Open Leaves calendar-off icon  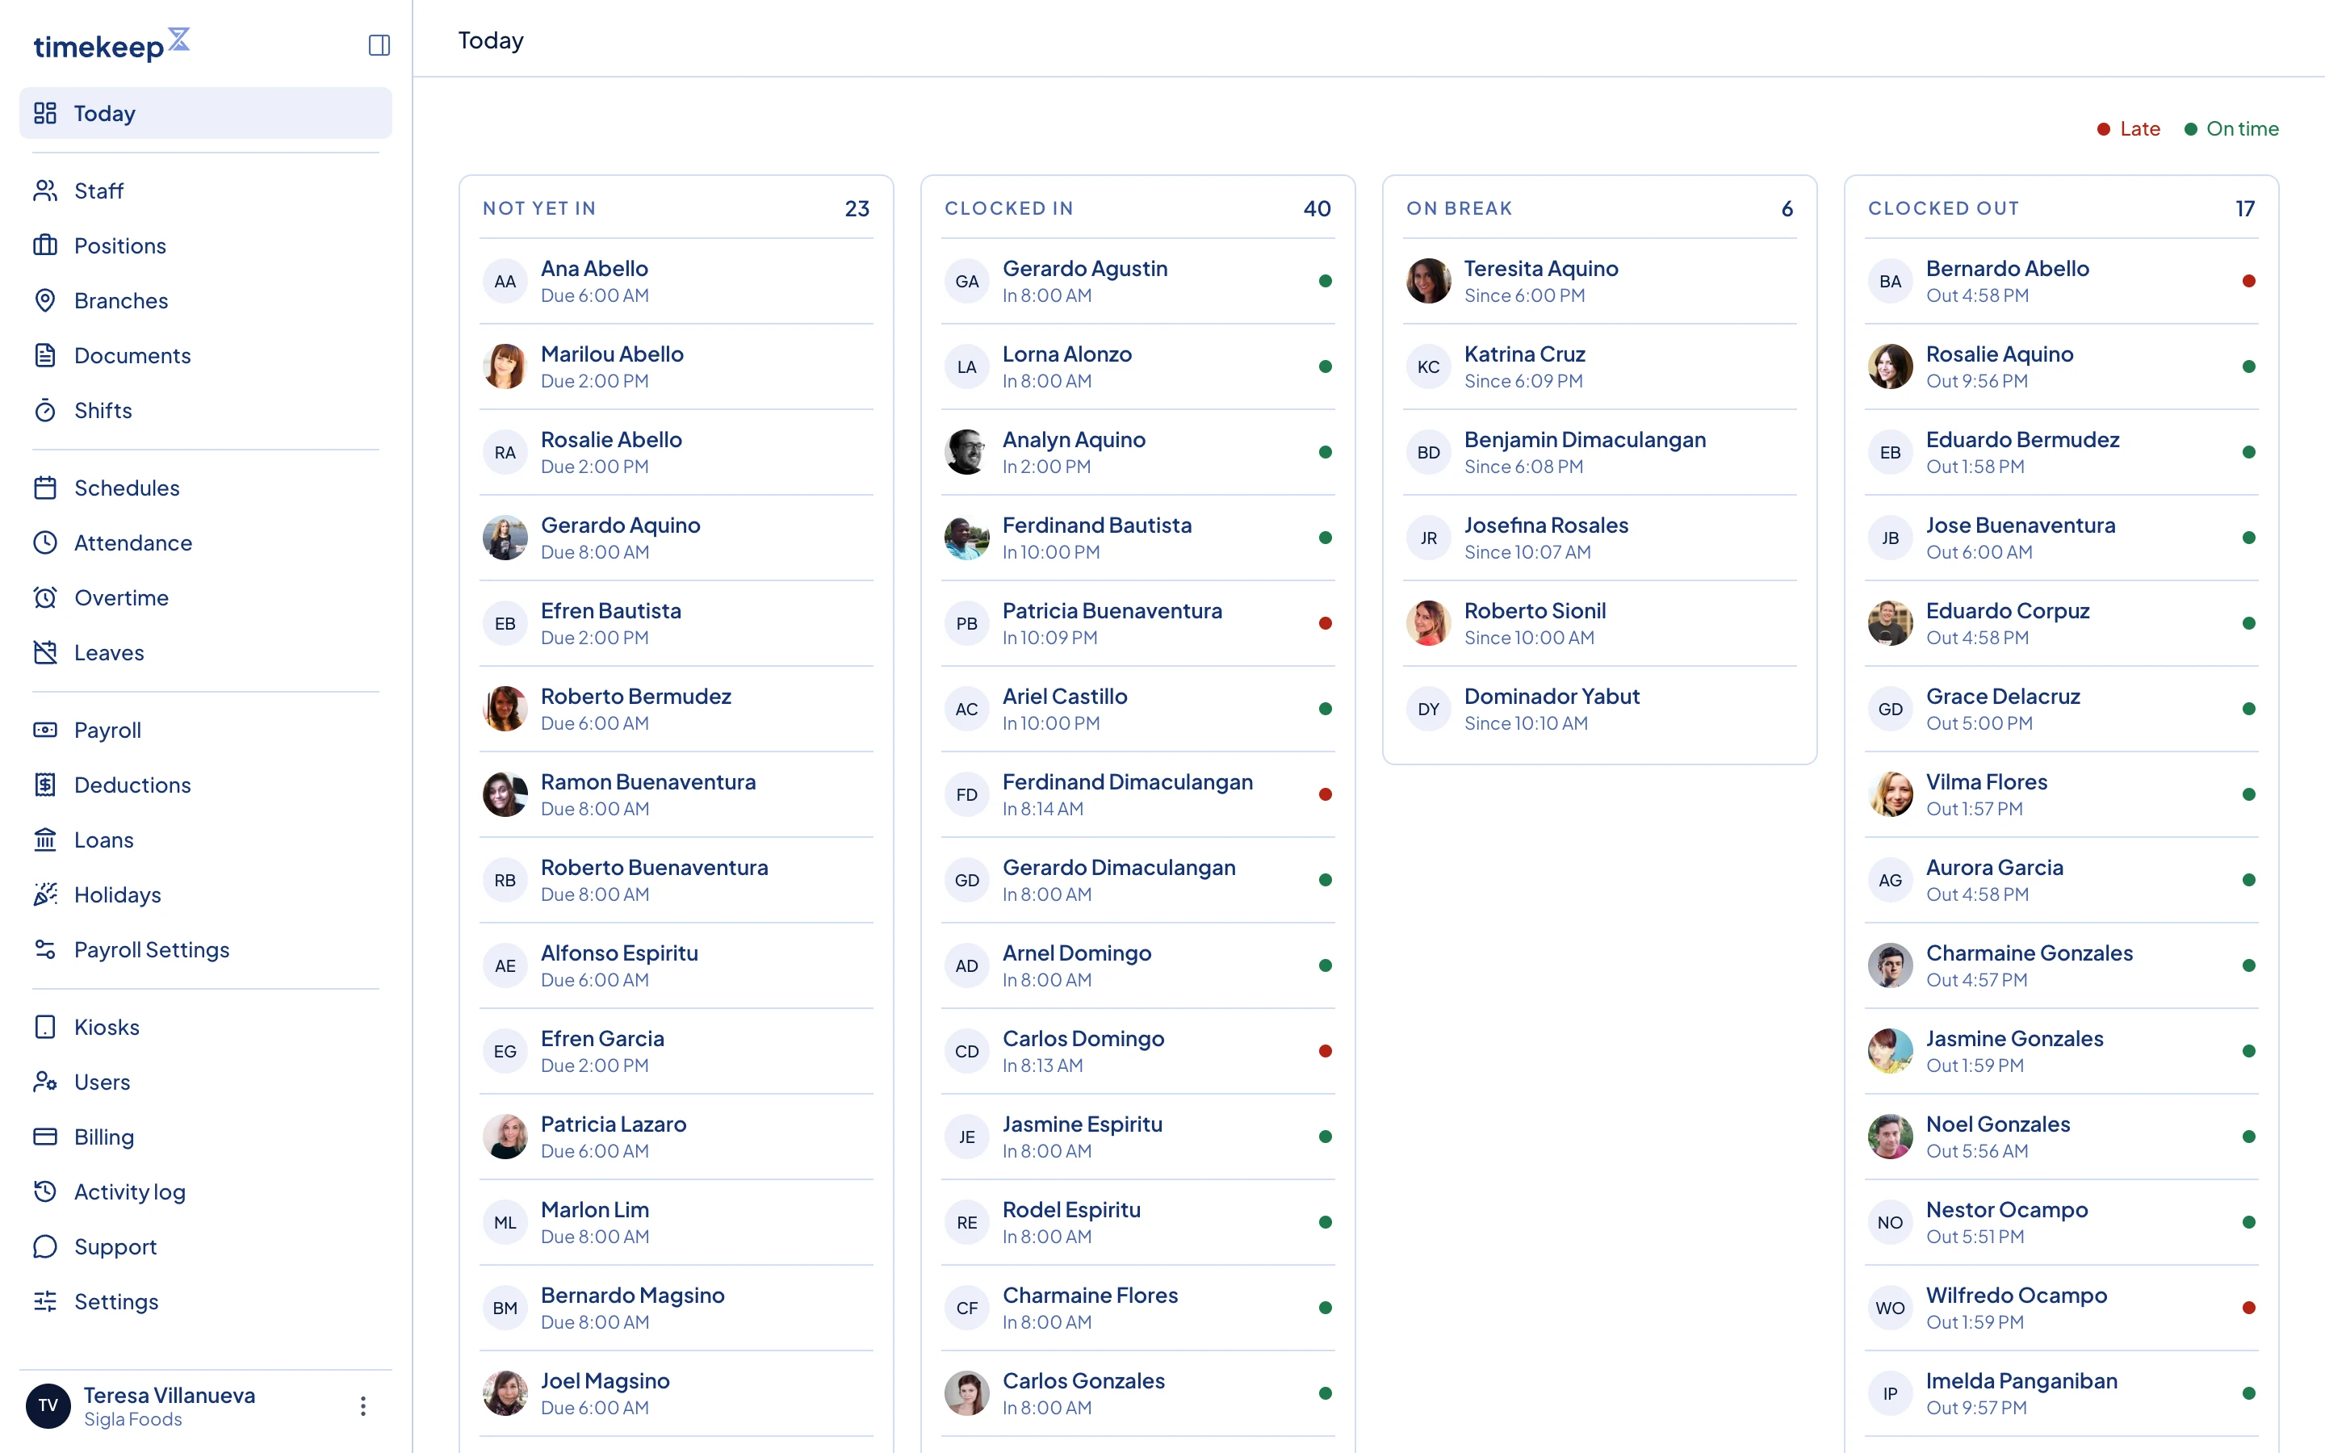(45, 651)
